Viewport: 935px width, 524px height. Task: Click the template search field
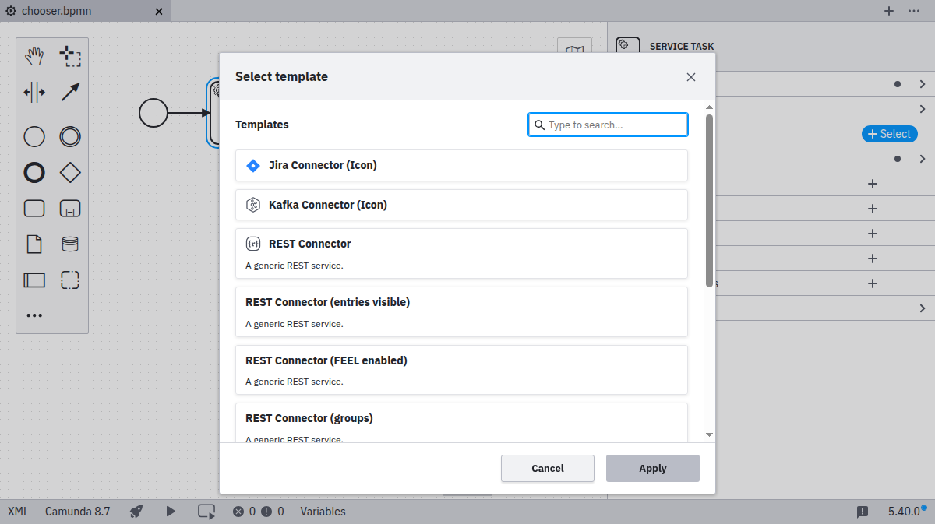click(608, 125)
